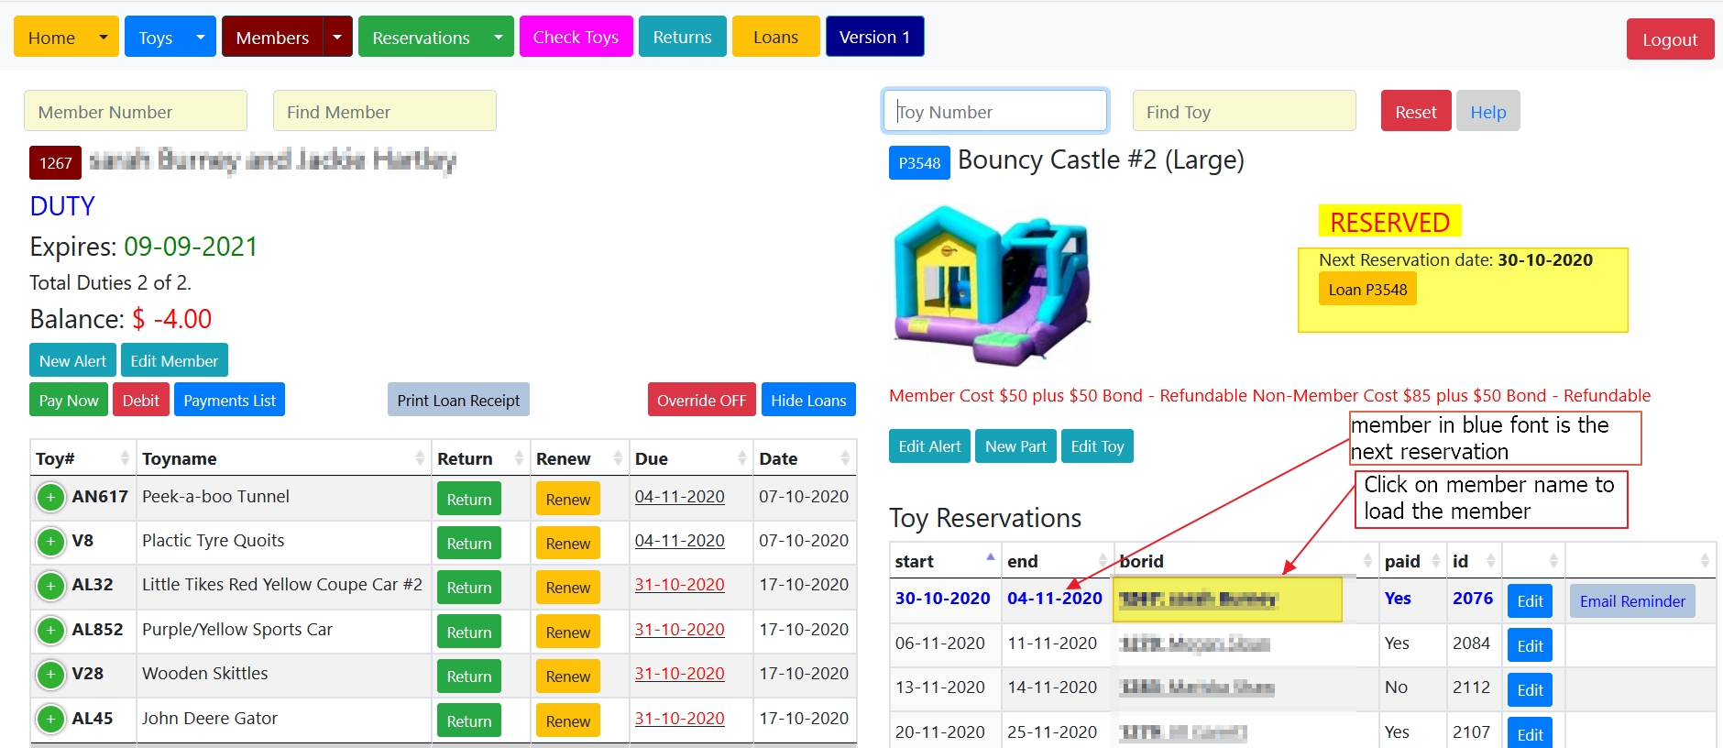Open the Members dropdown caret
This screenshot has width=1723, height=748.
[337, 38]
